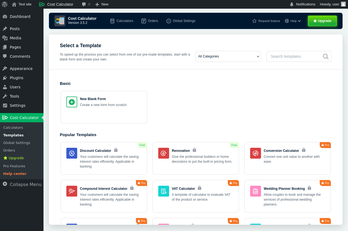This screenshot has height=231, width=348.
Task: Expand the Help dropdown menu
Action: (x=293, y=21)
